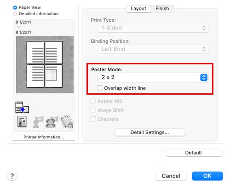Screen dimensions: 230x188
Task: Enable the Overlap width line checkbox
Action: 100,88
